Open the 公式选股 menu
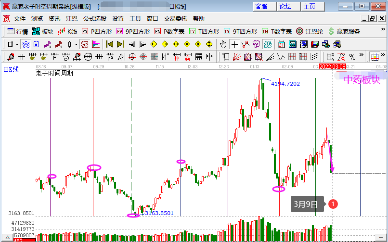This screenshot has width=388, height=242. [x=95, y=19]
